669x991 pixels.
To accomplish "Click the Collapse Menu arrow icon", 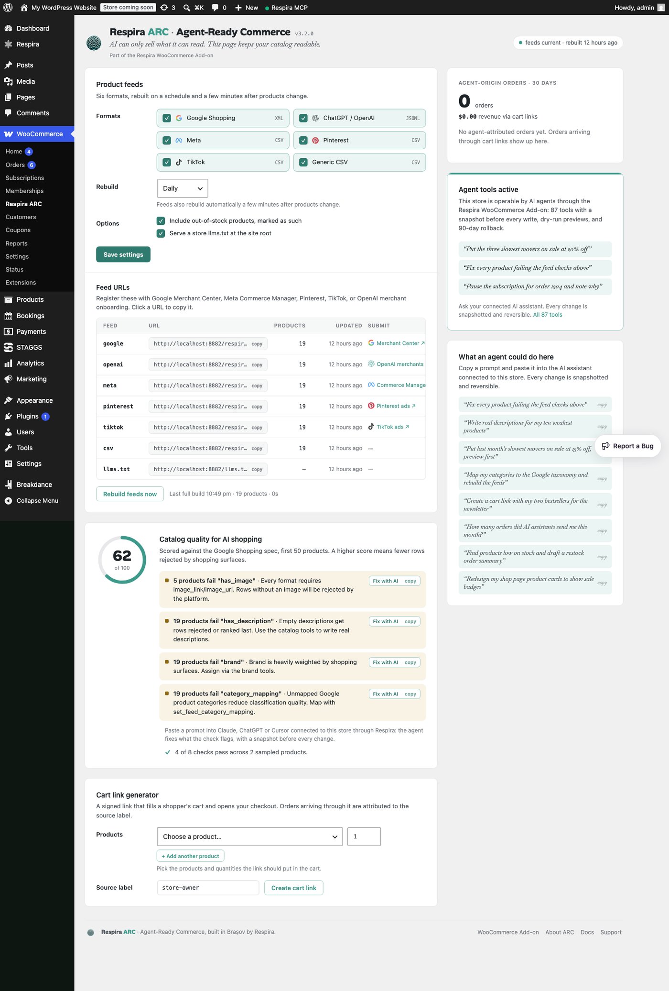I will tap(8, 501).
